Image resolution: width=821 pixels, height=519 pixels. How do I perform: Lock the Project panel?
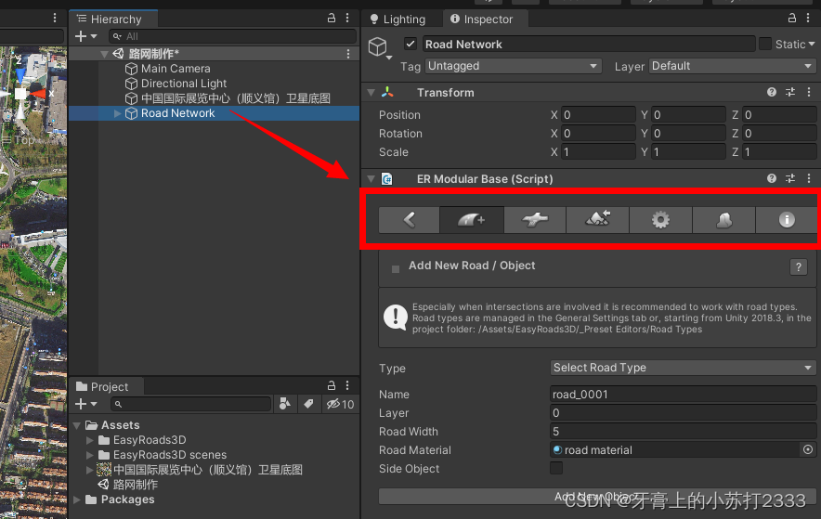[331, 385]
